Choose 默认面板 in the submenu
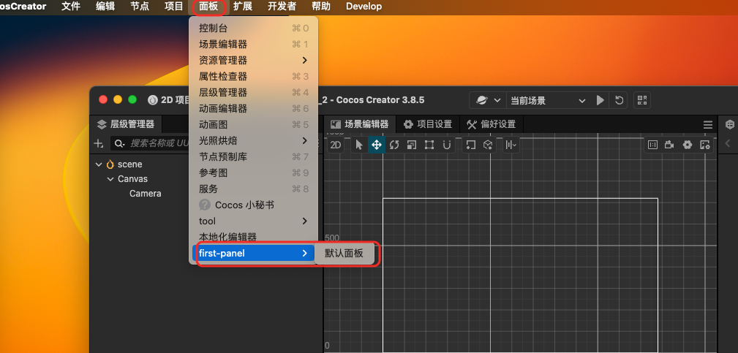This screenshot has height=353, width=738. tap(344, 254)
